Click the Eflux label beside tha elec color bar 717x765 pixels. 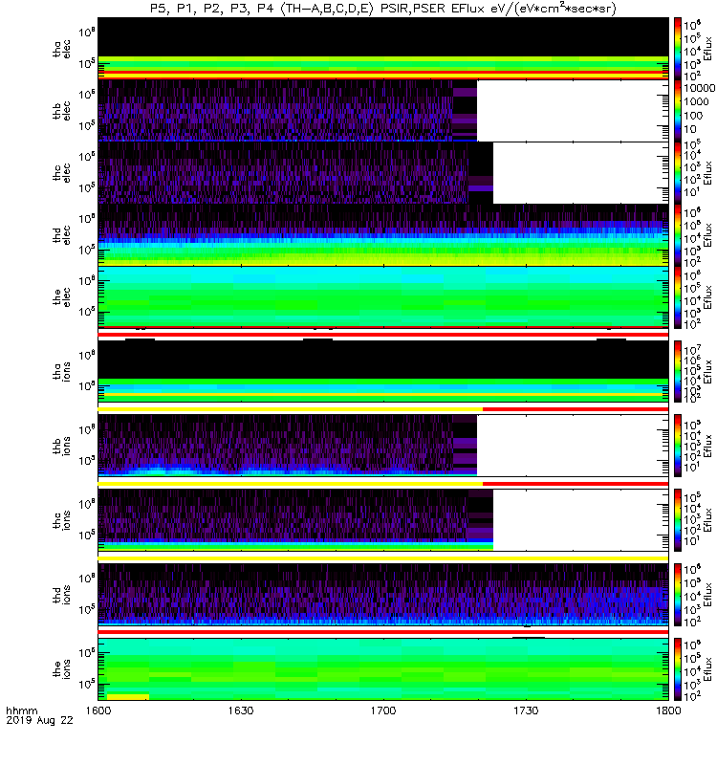707,49
